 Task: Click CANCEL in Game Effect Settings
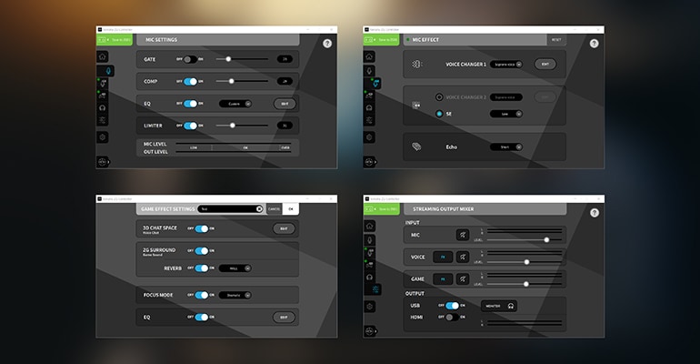[x=275, y=209]
